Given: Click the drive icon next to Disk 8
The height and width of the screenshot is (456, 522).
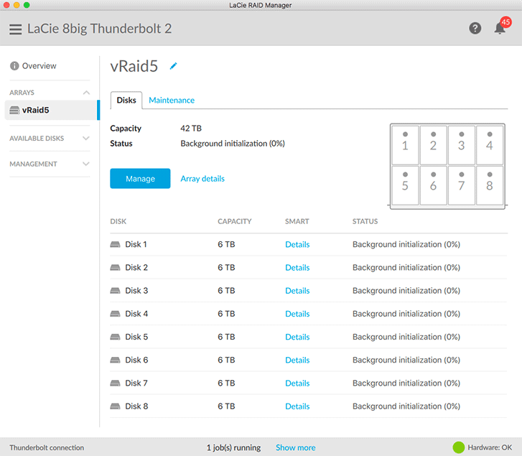Looking at the screenshot, I should (115, 406).
